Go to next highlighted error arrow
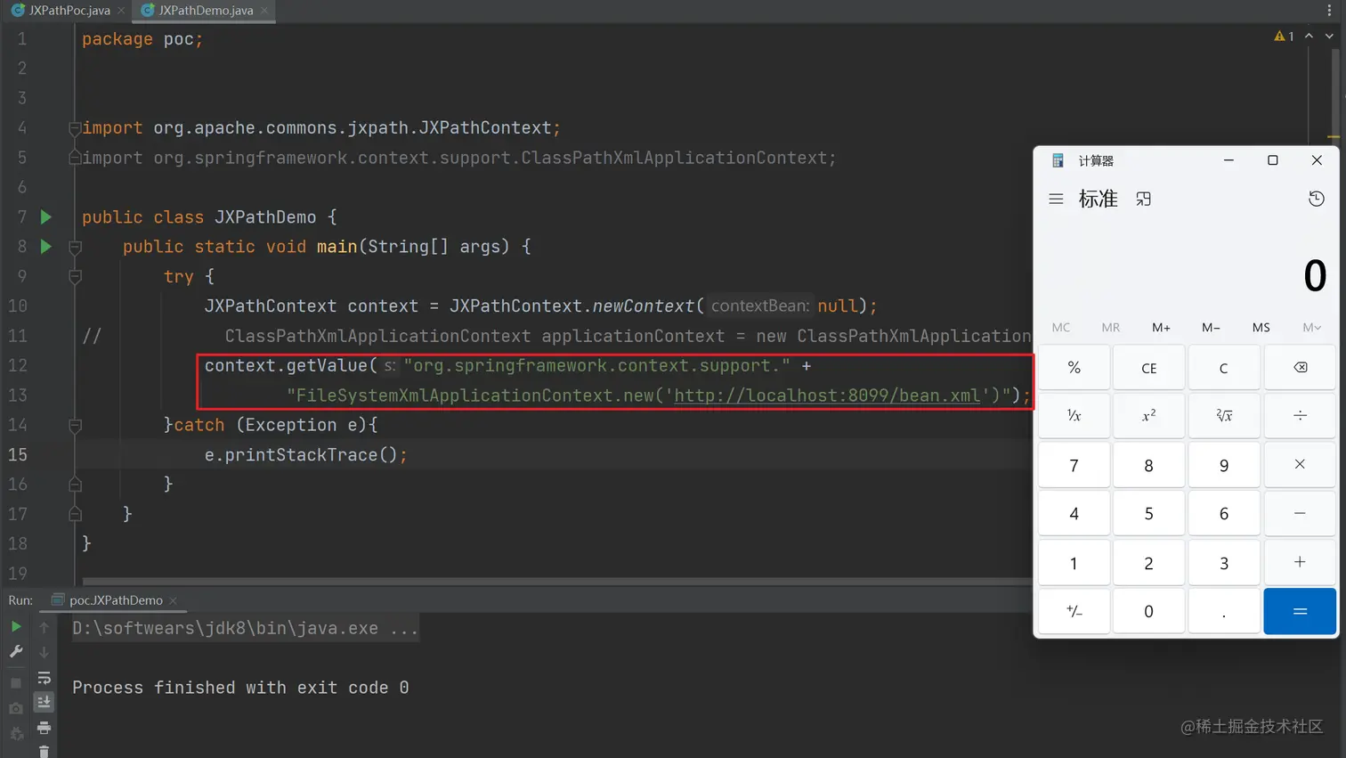This screenshot has height=758, width=1346. [x=1329, y=37]
